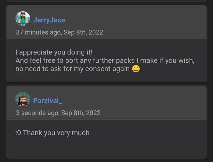Click the 'no need to ask' text line
213x162 pixels.
point(72,69)
